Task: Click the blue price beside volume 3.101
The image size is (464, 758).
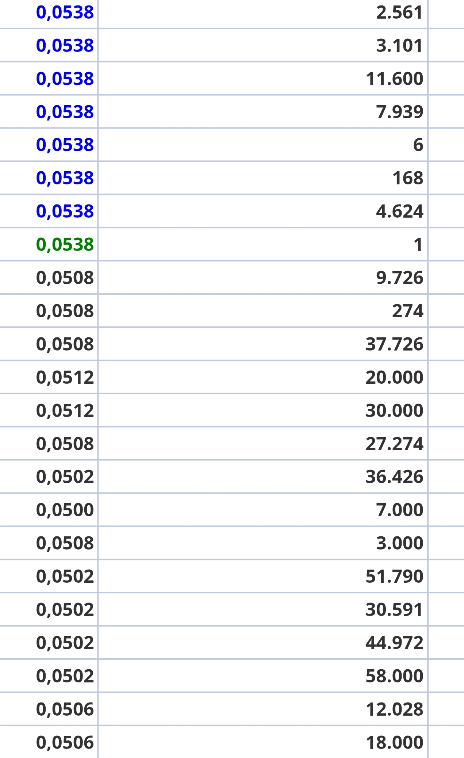Action: pyautogui.click(x=65, y=45)
